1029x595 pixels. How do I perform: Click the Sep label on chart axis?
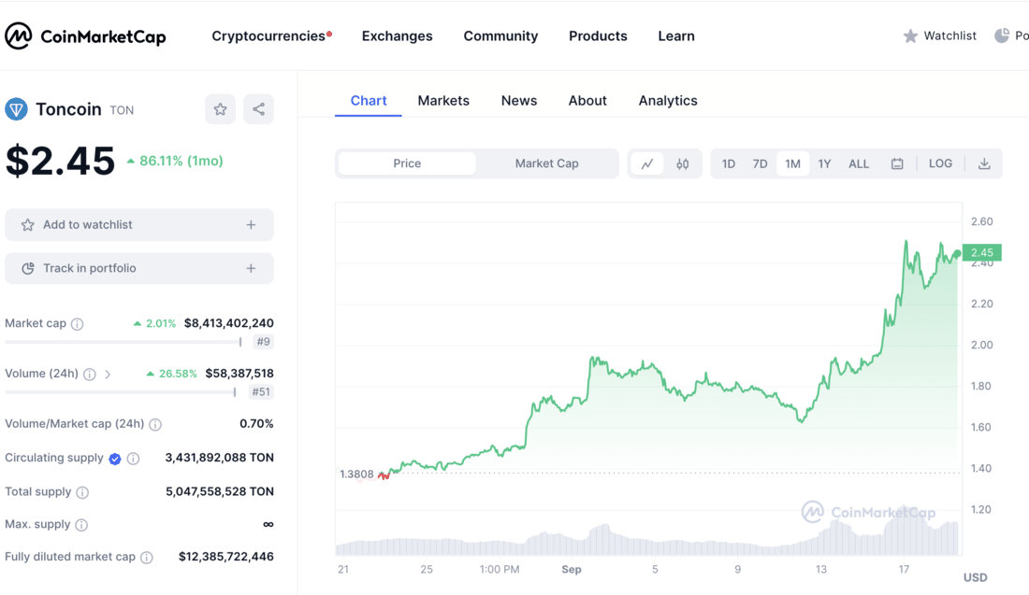tap(572, 570)
